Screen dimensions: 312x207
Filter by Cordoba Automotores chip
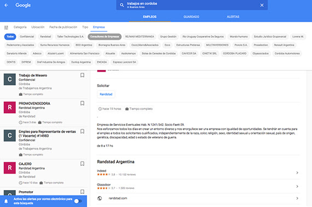(x=287, y=54)
